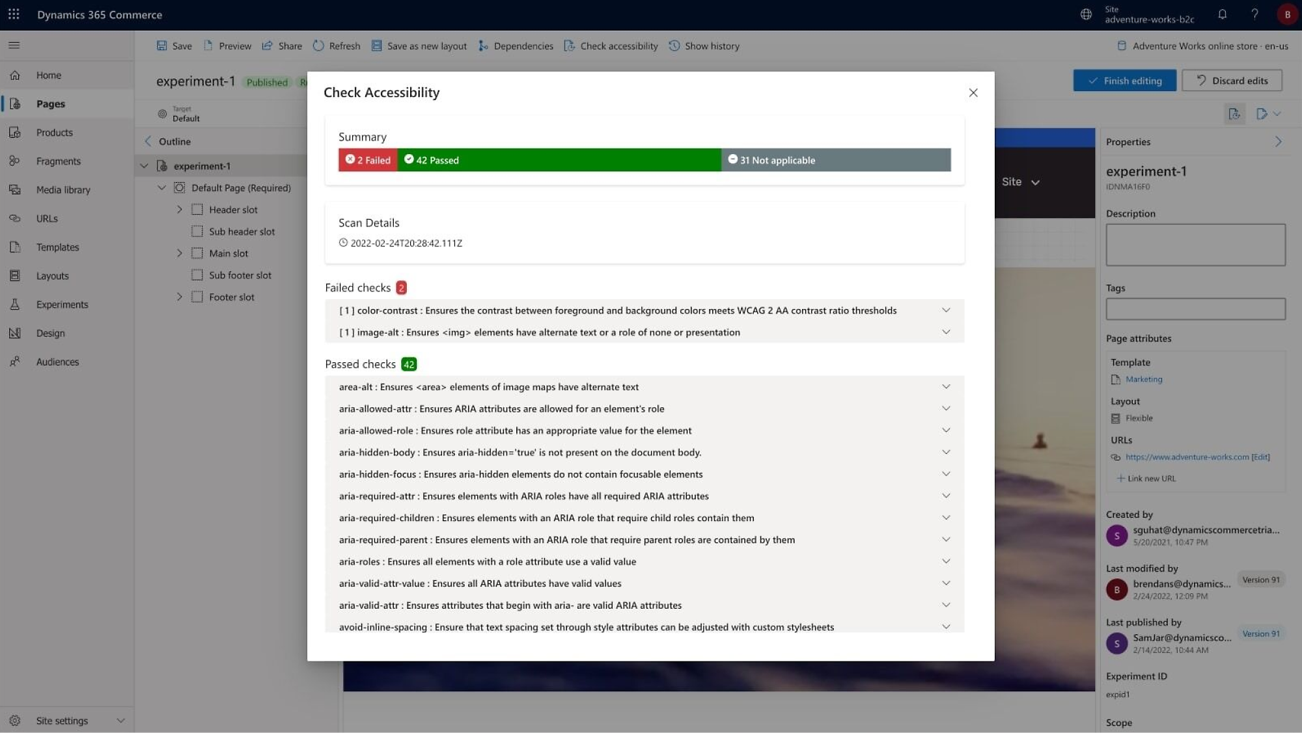
Task: Click the Save icon in the toolbar
Action: point(161,46)
